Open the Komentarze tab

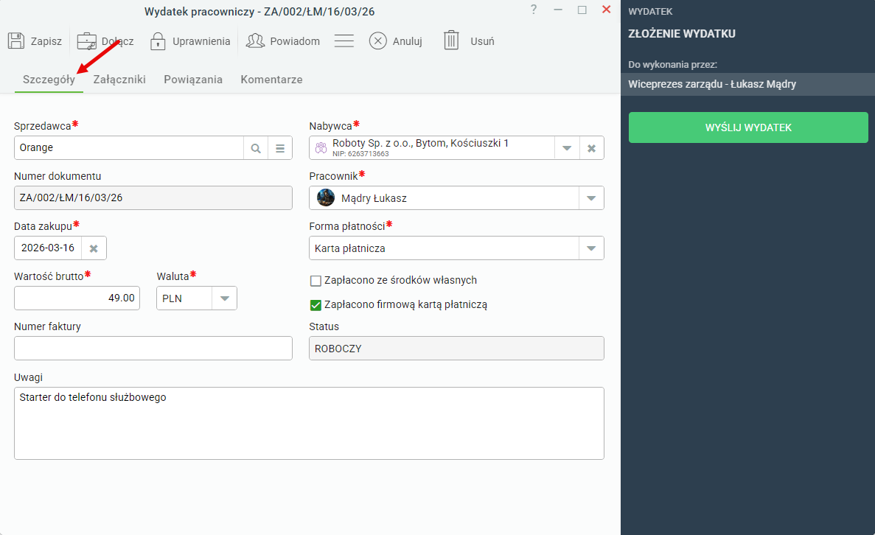[272, 80]
